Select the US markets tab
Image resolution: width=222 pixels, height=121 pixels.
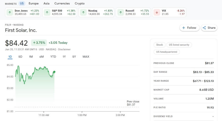pos(22,3)
